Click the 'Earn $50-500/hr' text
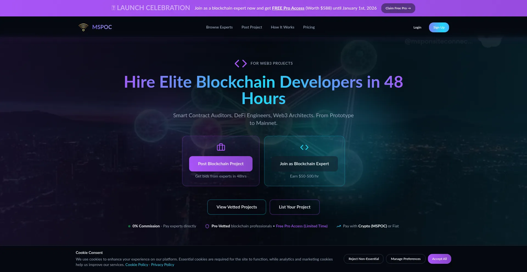Viewport: 527px width, 272px height. coord(304,176)
